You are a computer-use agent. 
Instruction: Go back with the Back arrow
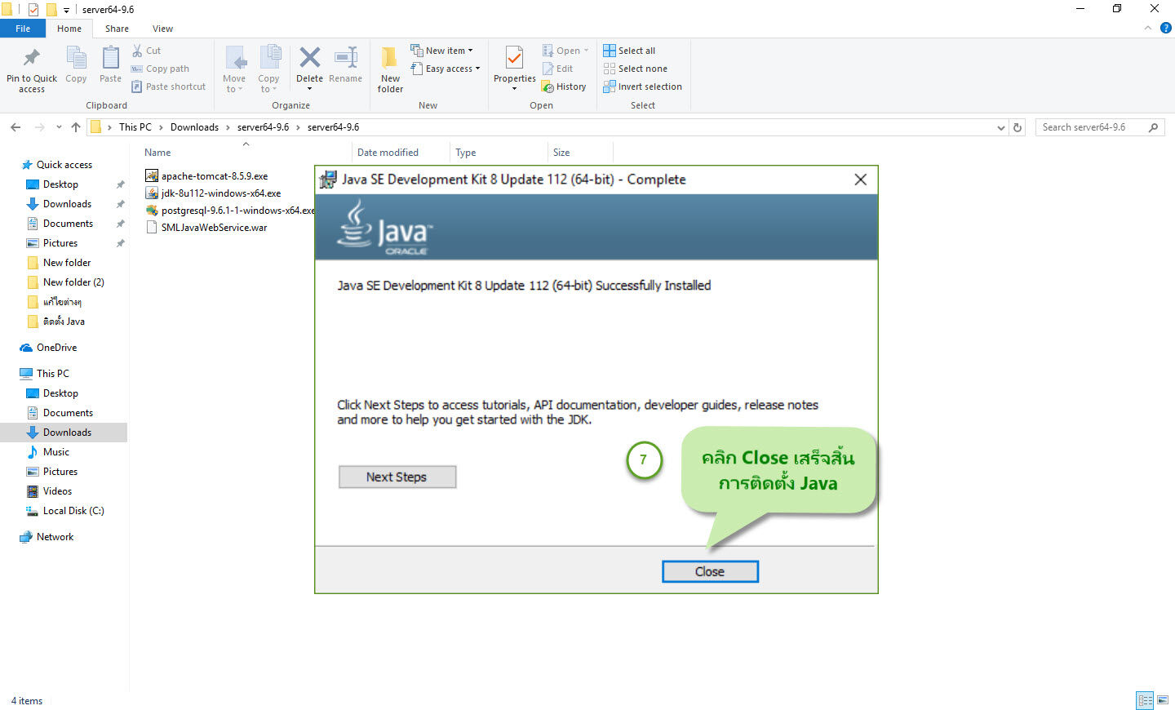pyautogui.click(x=16, y=127)
